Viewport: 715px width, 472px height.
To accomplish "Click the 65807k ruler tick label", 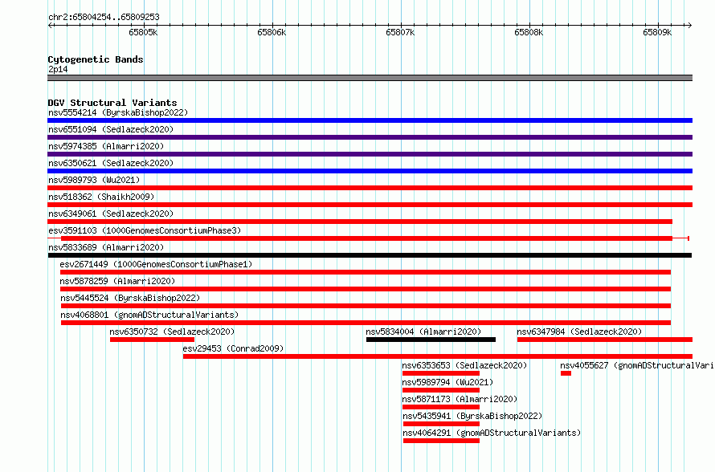I will pos(400,32).
